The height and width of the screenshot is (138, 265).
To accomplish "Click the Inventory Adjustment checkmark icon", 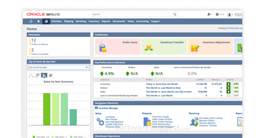I will 195,48.
